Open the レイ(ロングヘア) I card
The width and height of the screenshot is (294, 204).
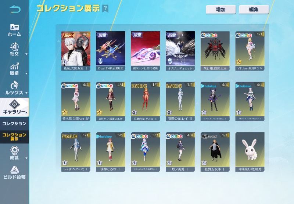[76, 152]
